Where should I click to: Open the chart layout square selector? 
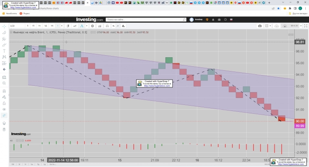click(267, 26)
